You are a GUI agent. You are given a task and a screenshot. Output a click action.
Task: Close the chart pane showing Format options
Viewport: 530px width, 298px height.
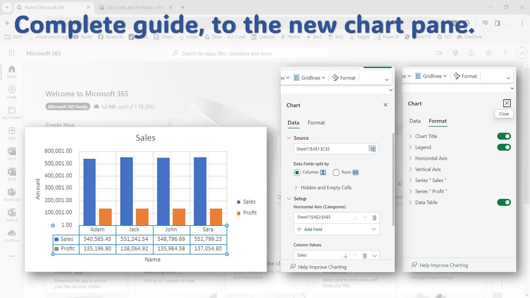coord(507,103)
